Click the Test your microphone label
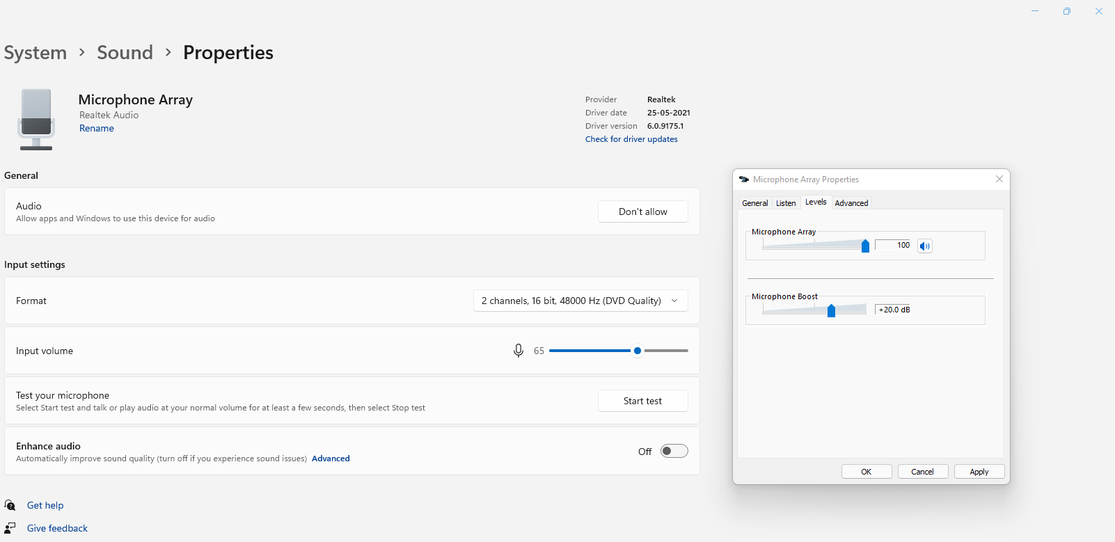This screenshot has height=542, width=1115. [63, 395]
